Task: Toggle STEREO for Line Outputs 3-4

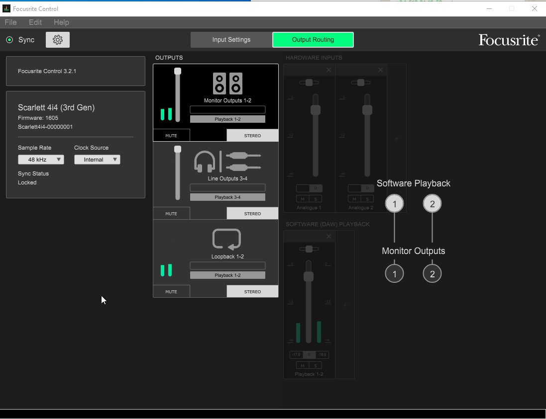Action: 252,213
